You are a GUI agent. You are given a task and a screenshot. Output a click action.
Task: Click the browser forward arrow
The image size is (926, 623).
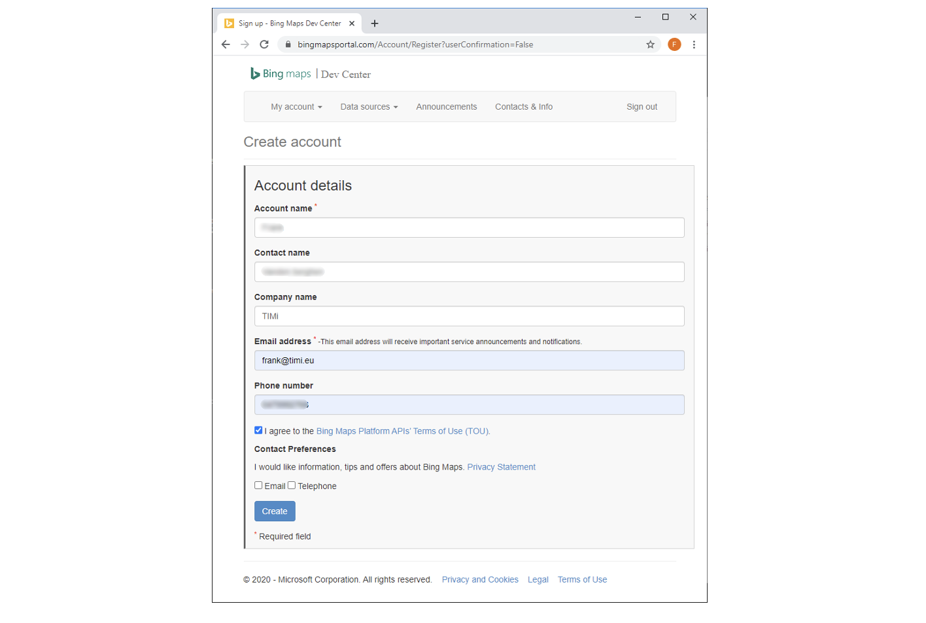(x=245, y=44)
